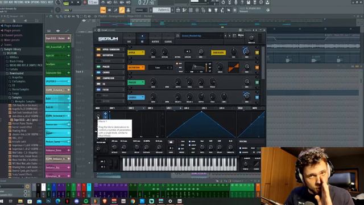Select distortion filter OFF radio option
364x205 pixels.
(177, 63)
